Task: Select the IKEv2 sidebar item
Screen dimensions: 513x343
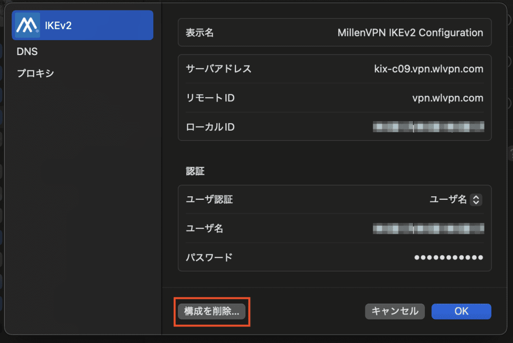Action: [x=83, y=25]
